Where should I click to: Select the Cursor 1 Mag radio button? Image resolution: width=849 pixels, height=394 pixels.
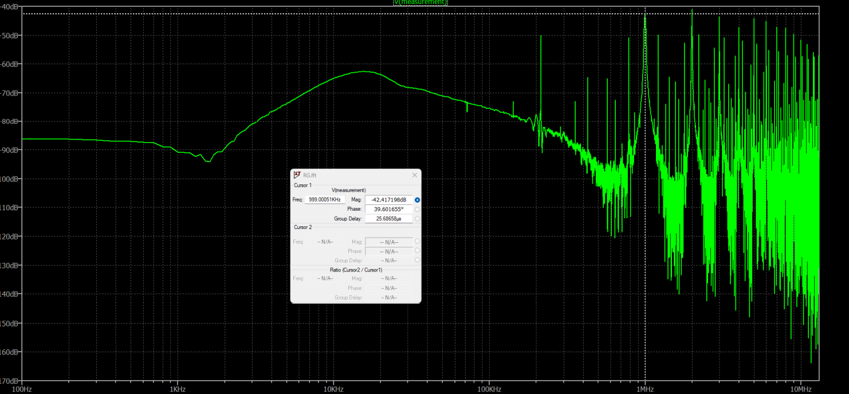[x=417, y=200]
